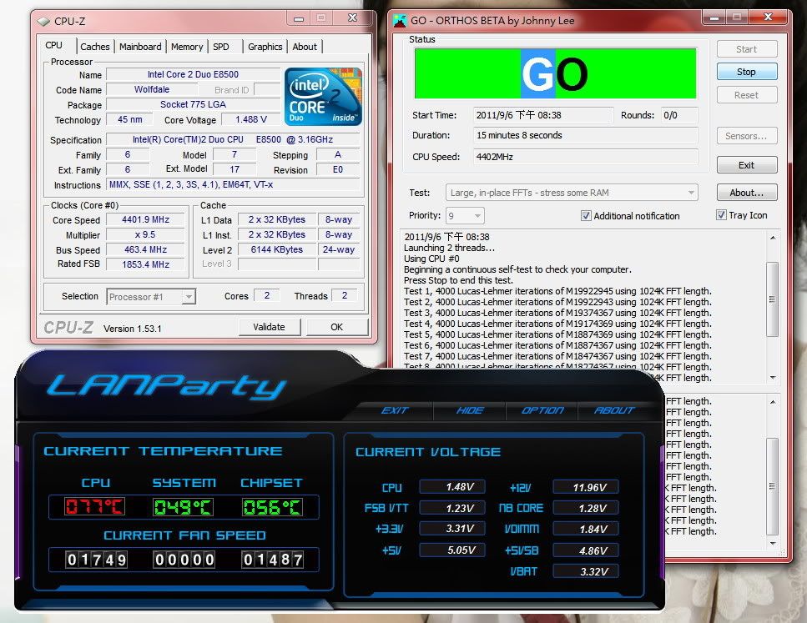Viewport: 807px width, 623px height.
Task: Open the About tab in CPU-Z
Action: tap(305, 47)
